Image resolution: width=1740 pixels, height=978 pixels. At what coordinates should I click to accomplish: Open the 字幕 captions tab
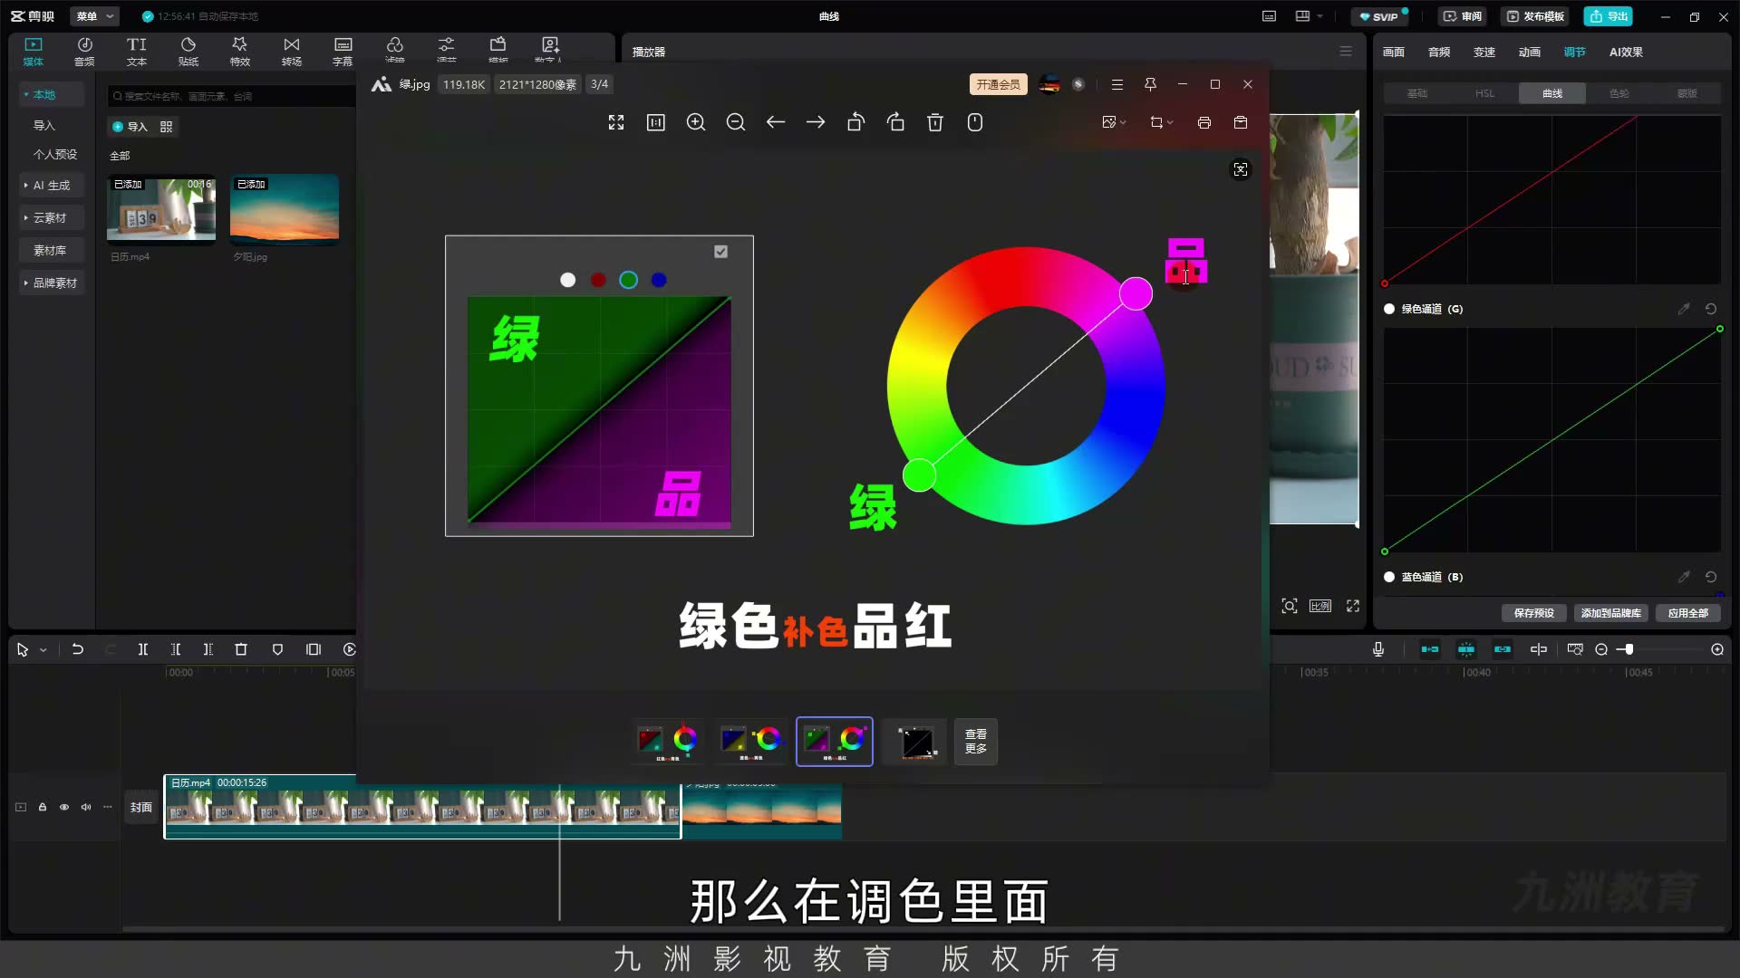click(x=343, y=52)
